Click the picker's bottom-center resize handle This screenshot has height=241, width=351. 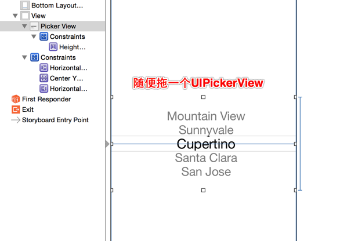(x=203, y=190)
